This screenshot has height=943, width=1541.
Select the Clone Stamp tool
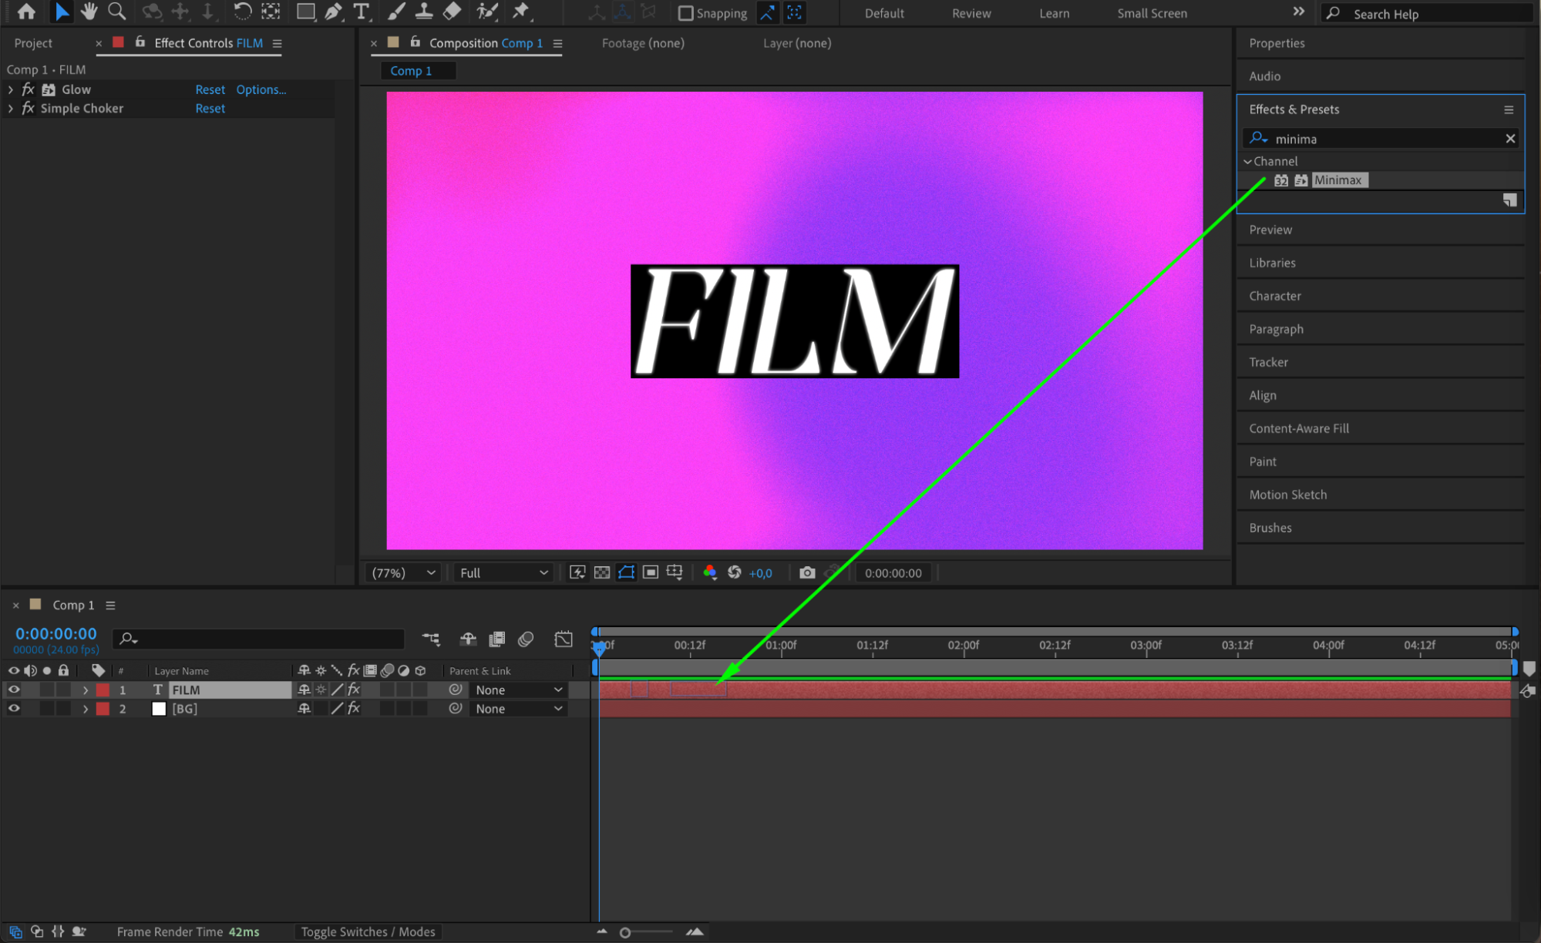point(424,12)
